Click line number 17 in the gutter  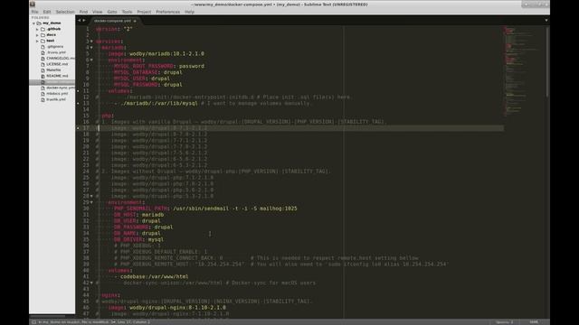tap(86, 128)
